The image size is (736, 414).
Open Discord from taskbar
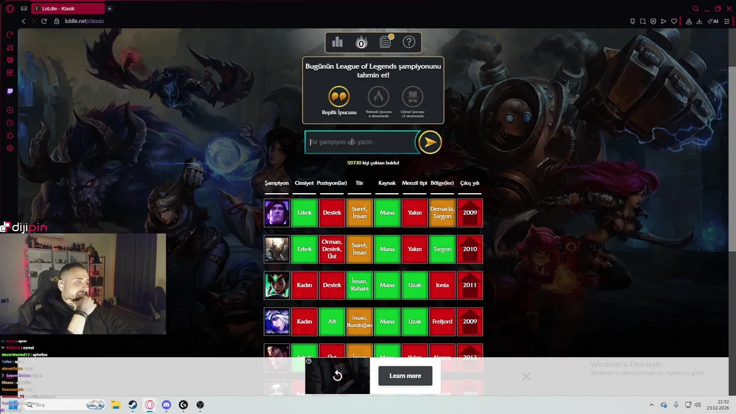tap(166, 405)
